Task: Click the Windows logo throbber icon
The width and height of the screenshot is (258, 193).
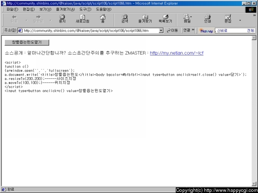Action: 251,10
